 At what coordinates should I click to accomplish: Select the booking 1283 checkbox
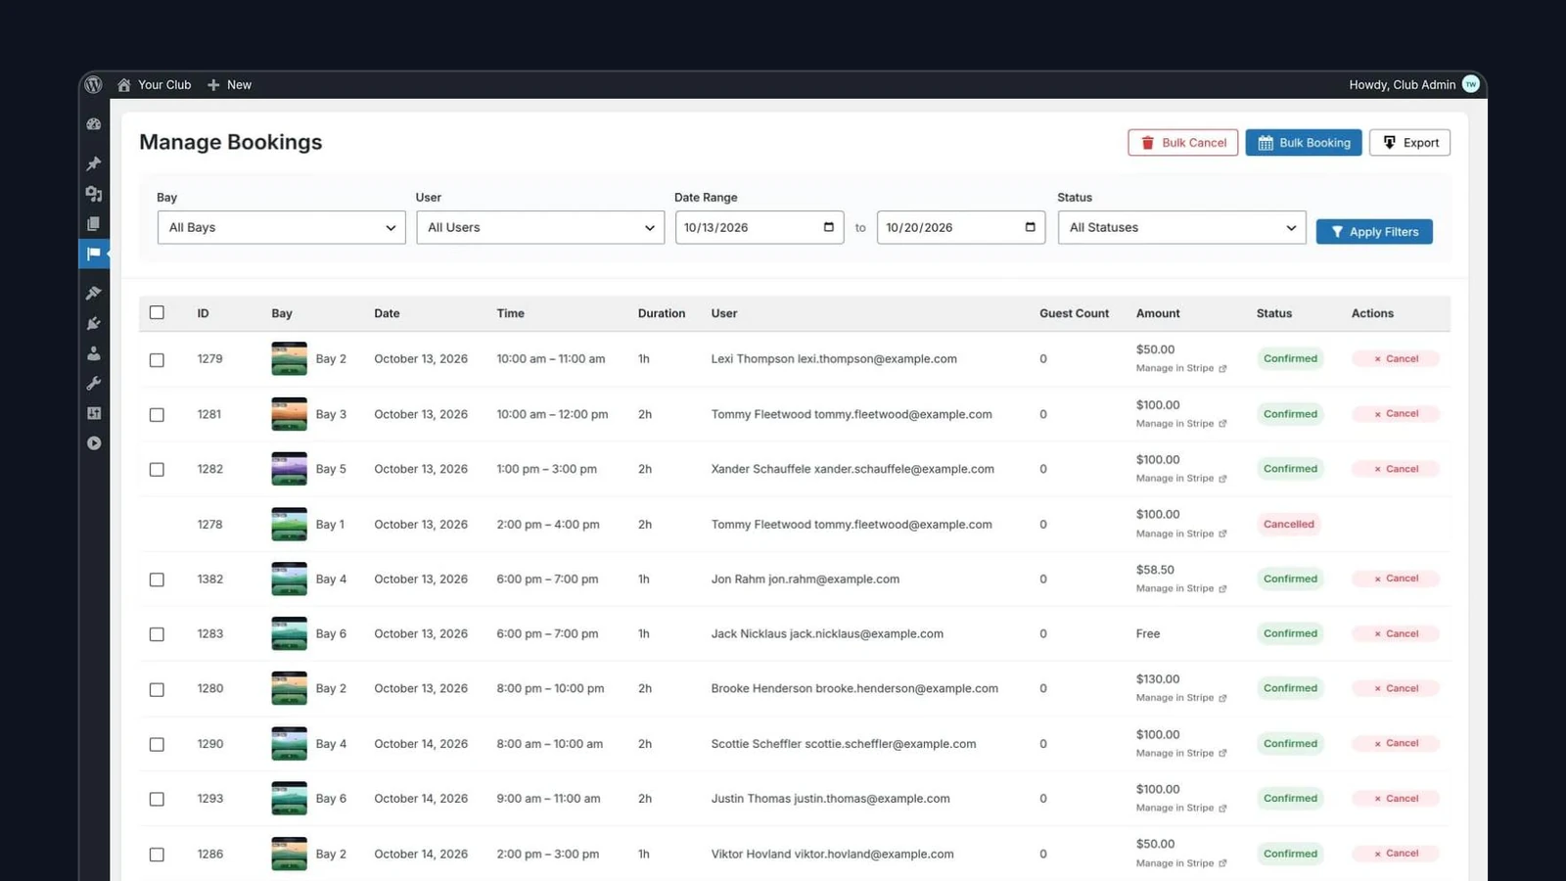[157, 634]
